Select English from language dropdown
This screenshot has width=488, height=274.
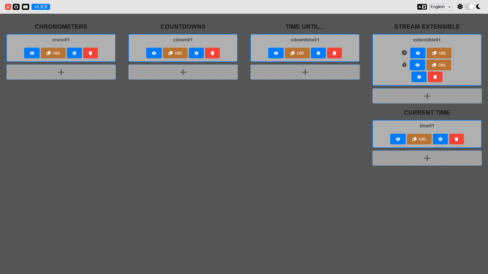[x=440, y=7]
